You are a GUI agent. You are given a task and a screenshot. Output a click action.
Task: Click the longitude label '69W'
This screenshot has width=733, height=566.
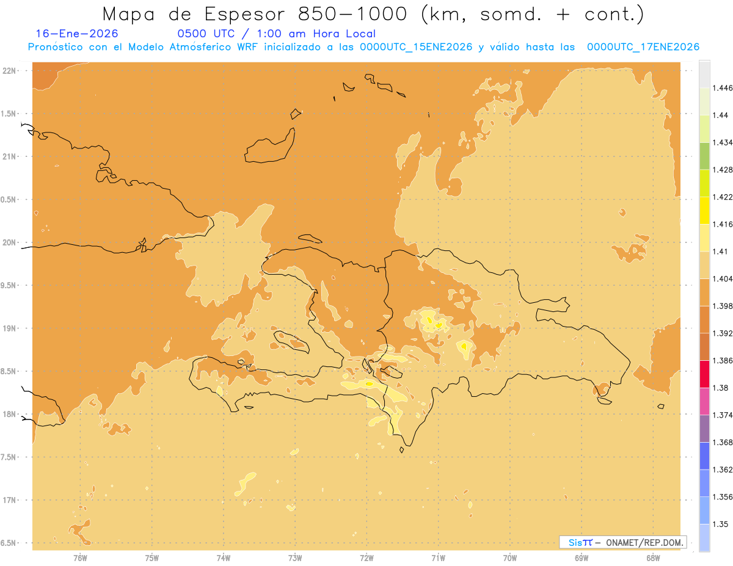point(581,557)
